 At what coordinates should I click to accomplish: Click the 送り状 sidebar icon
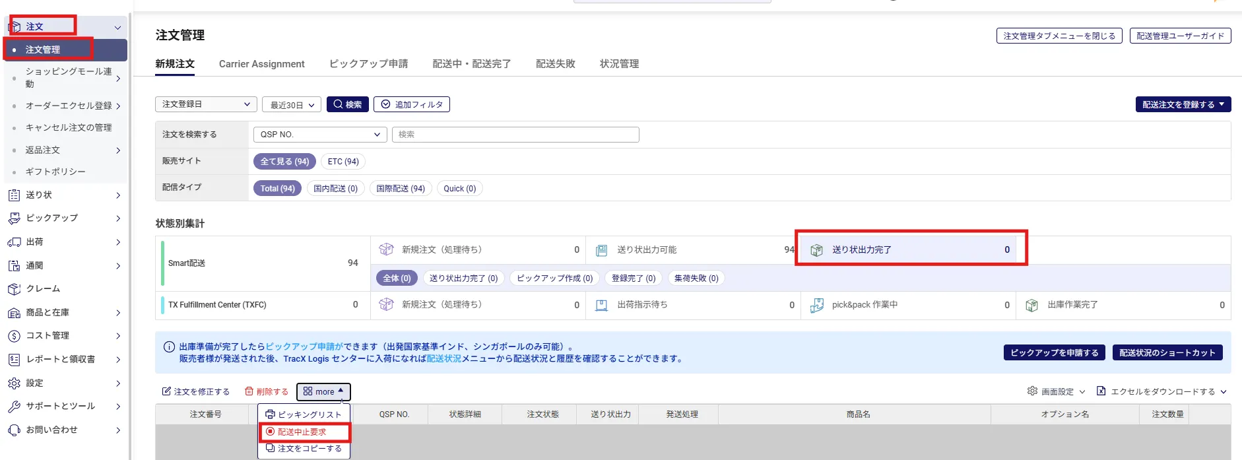pyautogui.click(x=14, y=195)
